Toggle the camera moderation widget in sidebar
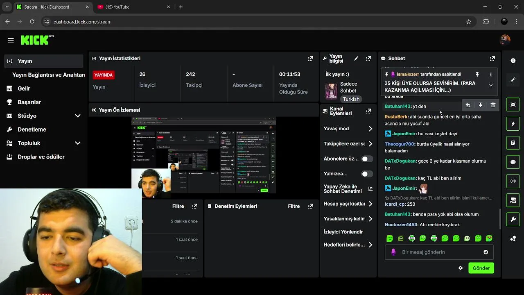Image resolution: width=524 pixels, height=295 pixels. pyautogui.click(x=513, y=200)
